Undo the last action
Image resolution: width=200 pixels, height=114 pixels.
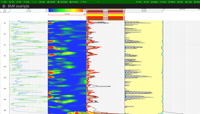26,2
